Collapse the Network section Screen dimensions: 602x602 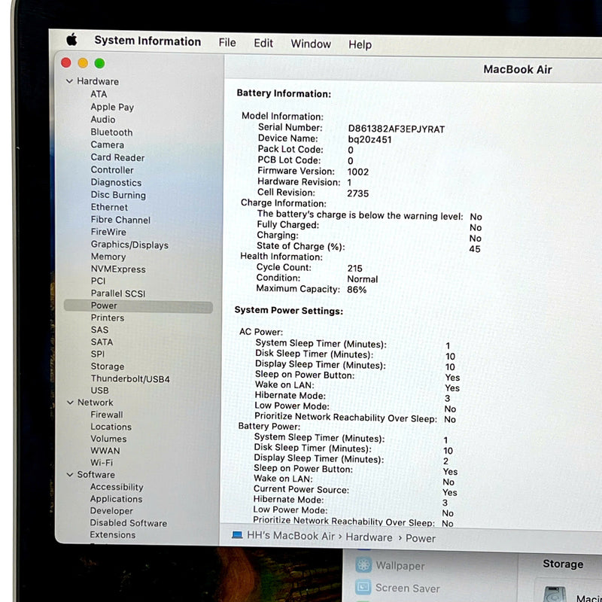point(69,403)
